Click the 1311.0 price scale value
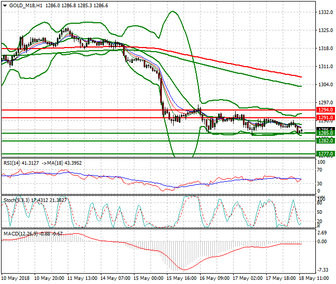The image size is (336, 284). tap(326, 67)
